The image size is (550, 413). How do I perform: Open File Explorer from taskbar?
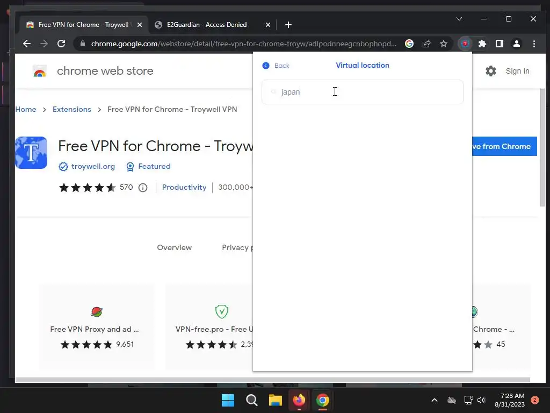(276, 400)
